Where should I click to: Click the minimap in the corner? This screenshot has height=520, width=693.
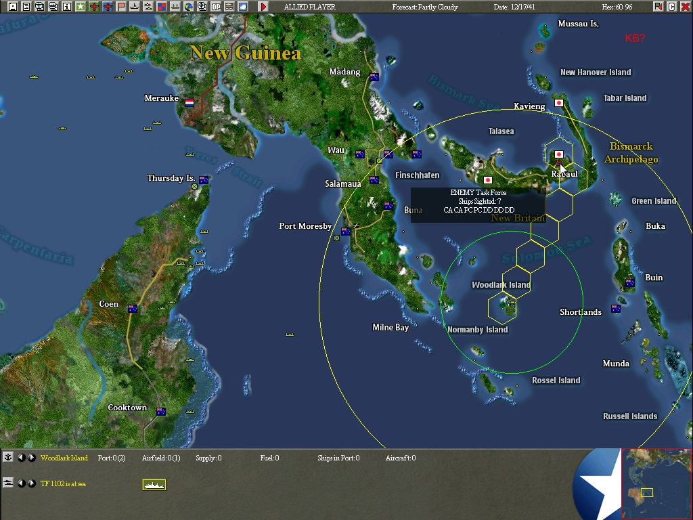(656, 483)
